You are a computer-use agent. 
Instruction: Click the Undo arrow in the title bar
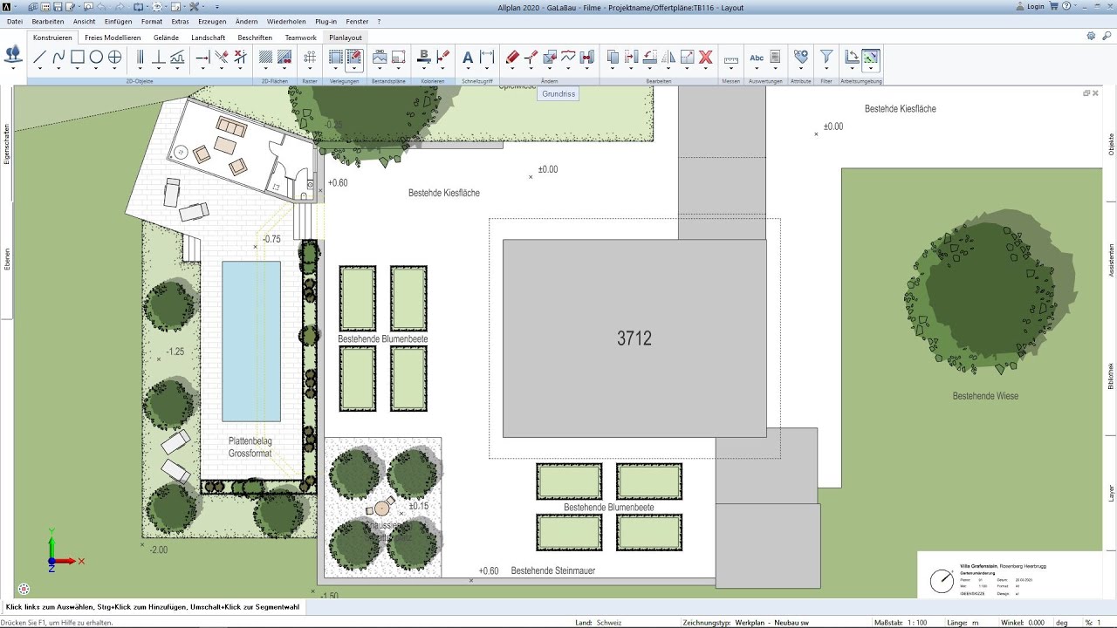pos(102,6)
